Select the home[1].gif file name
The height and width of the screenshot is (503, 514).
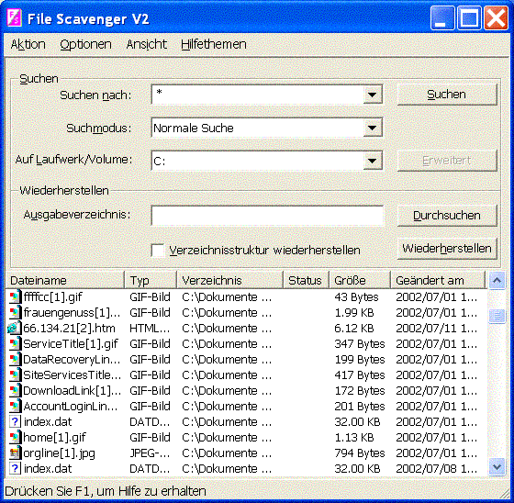click(54, 438)
